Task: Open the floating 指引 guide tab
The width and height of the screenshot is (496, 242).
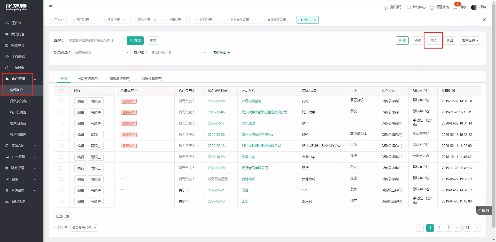Action: click(x=484, y=210)
